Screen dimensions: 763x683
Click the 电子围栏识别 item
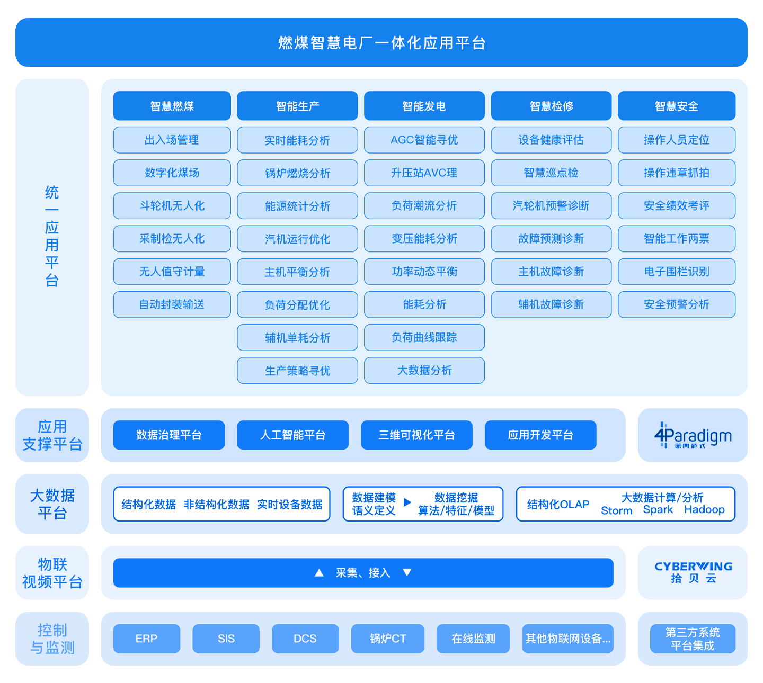677,272
